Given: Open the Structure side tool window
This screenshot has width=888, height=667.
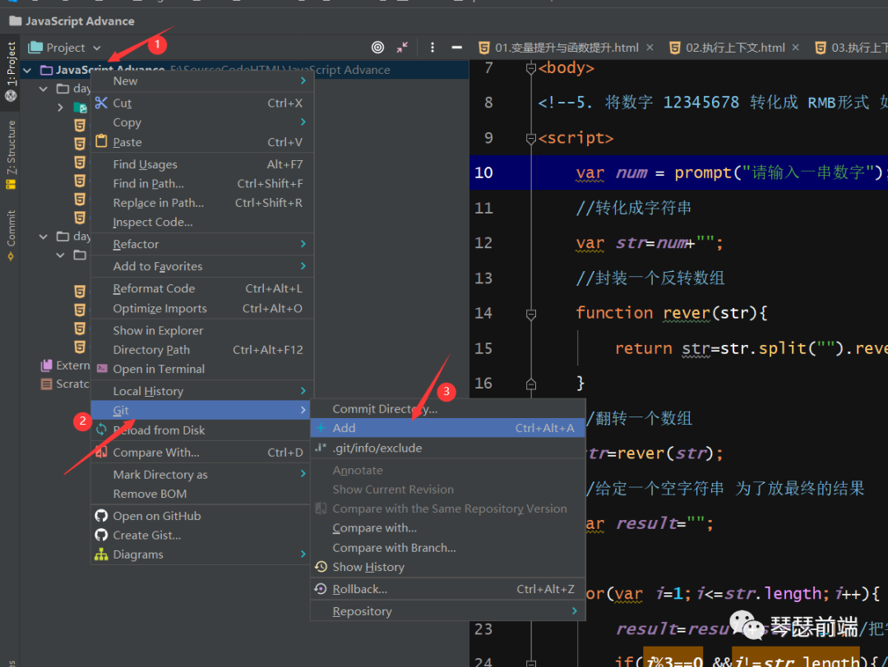Looking at the screenshot, I should [11, 148].
